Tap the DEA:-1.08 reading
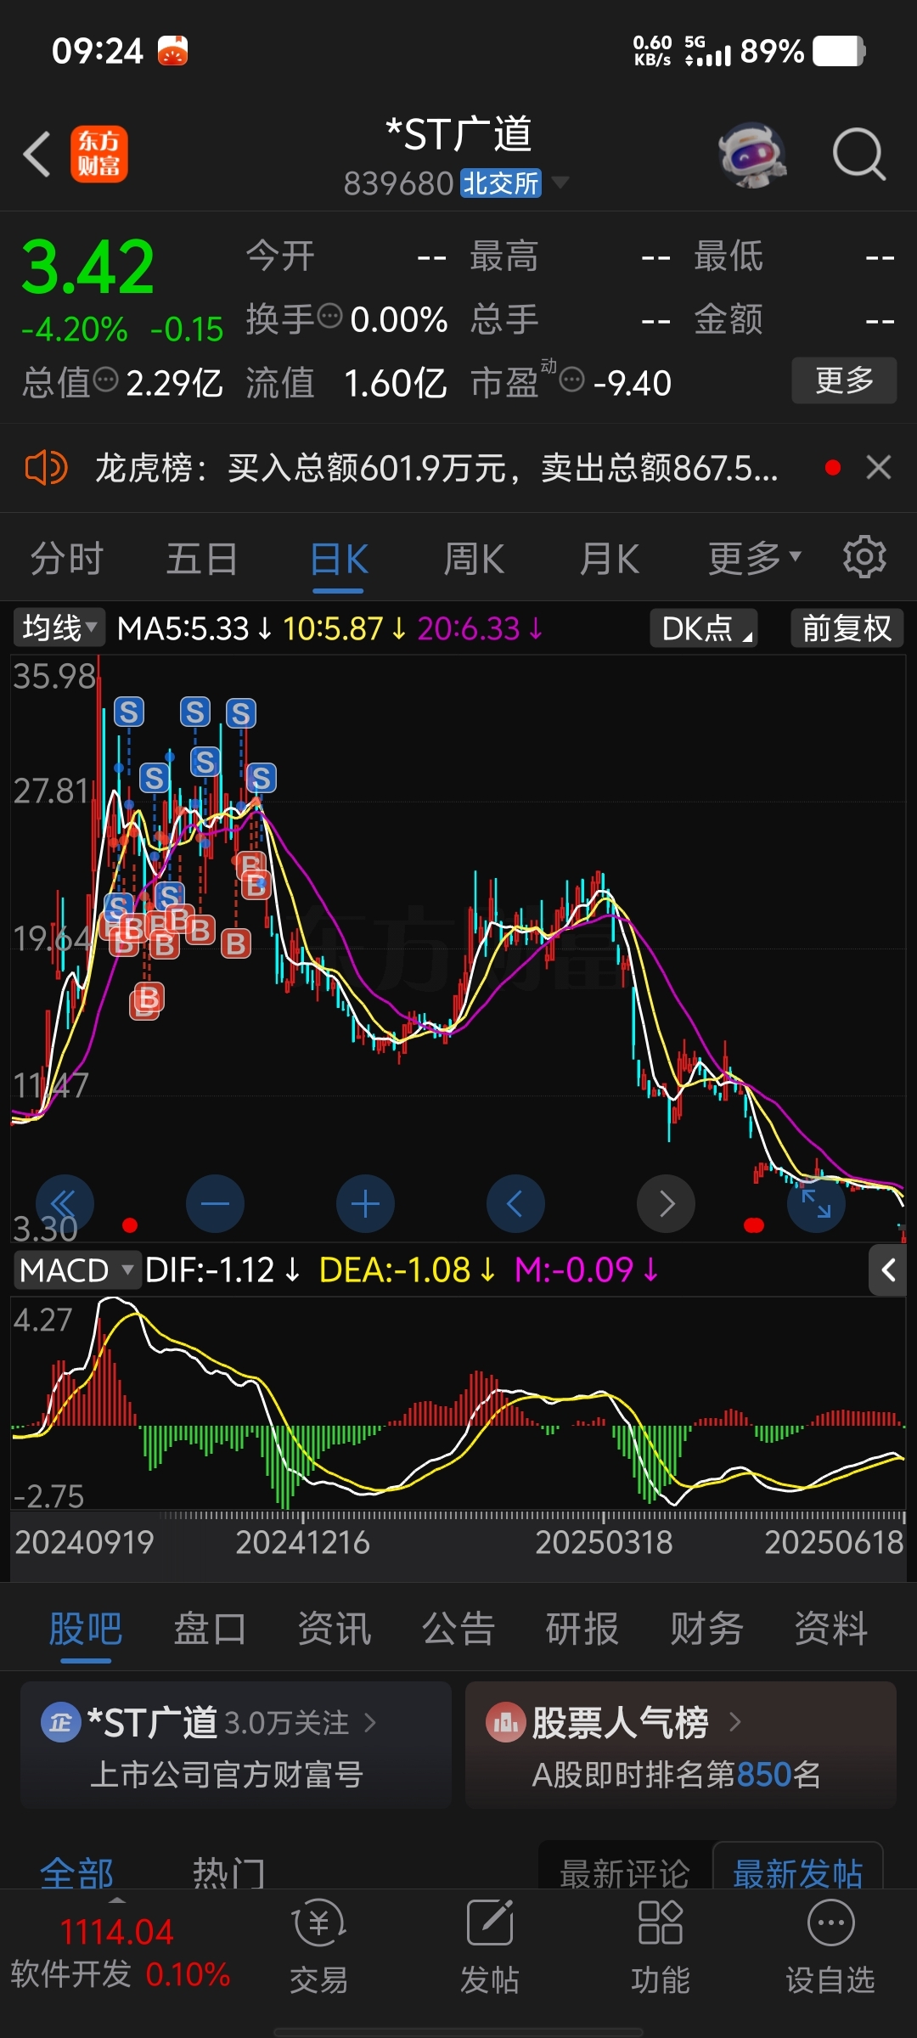The width and height of the screenshot is (917, 2038). (395, 1270)
